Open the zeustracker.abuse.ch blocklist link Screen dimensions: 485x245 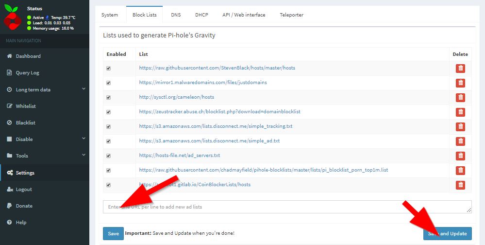point(219,111)
